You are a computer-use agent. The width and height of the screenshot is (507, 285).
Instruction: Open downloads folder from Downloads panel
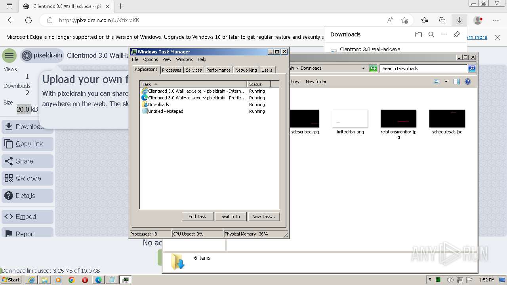coord(419,34)
